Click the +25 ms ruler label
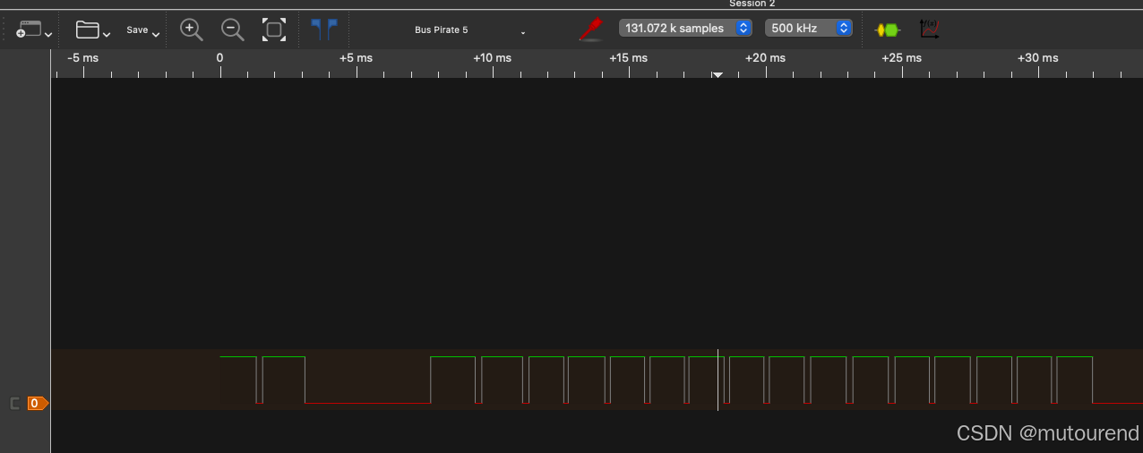This screenshot has height=453, width=1143. pos(902,58)
